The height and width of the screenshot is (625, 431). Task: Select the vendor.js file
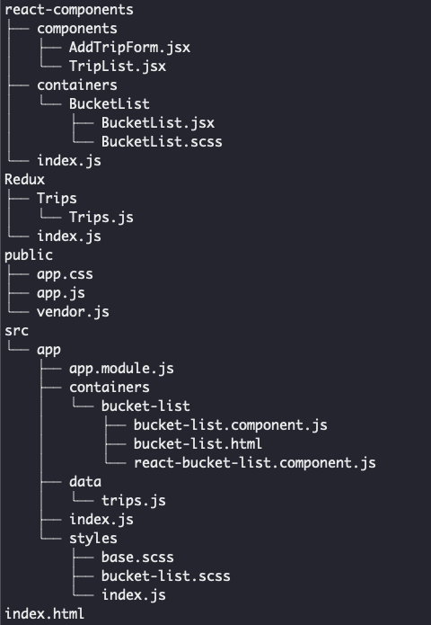point(73,312)
